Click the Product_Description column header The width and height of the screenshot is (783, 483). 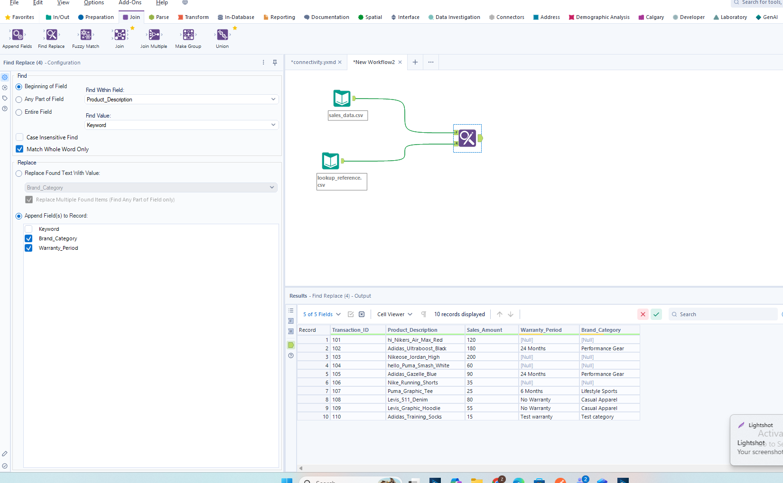412,330
